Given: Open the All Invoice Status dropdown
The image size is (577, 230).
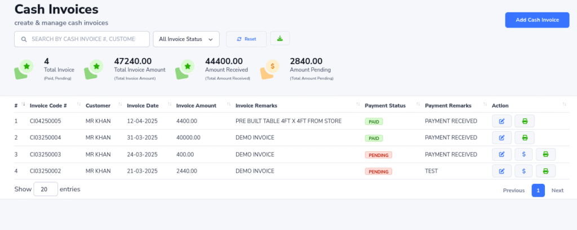Looking at the screenshot, I should pyautogui.click(x=186, y=39).
